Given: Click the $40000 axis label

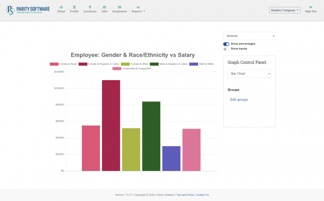Looking at the screenshot, I should tap(60, 138).
